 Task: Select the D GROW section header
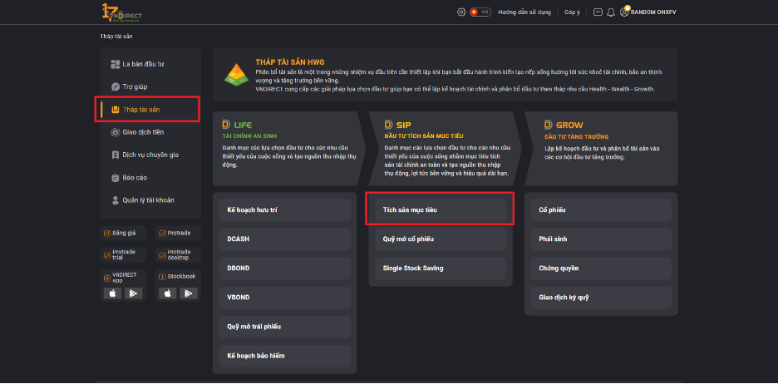click(564, 125)
